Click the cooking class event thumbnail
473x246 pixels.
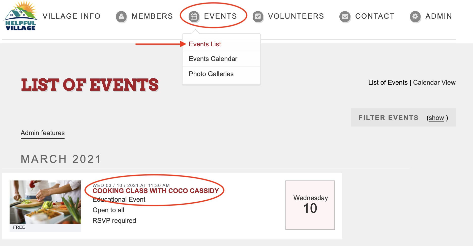click(x=45, y=202)
